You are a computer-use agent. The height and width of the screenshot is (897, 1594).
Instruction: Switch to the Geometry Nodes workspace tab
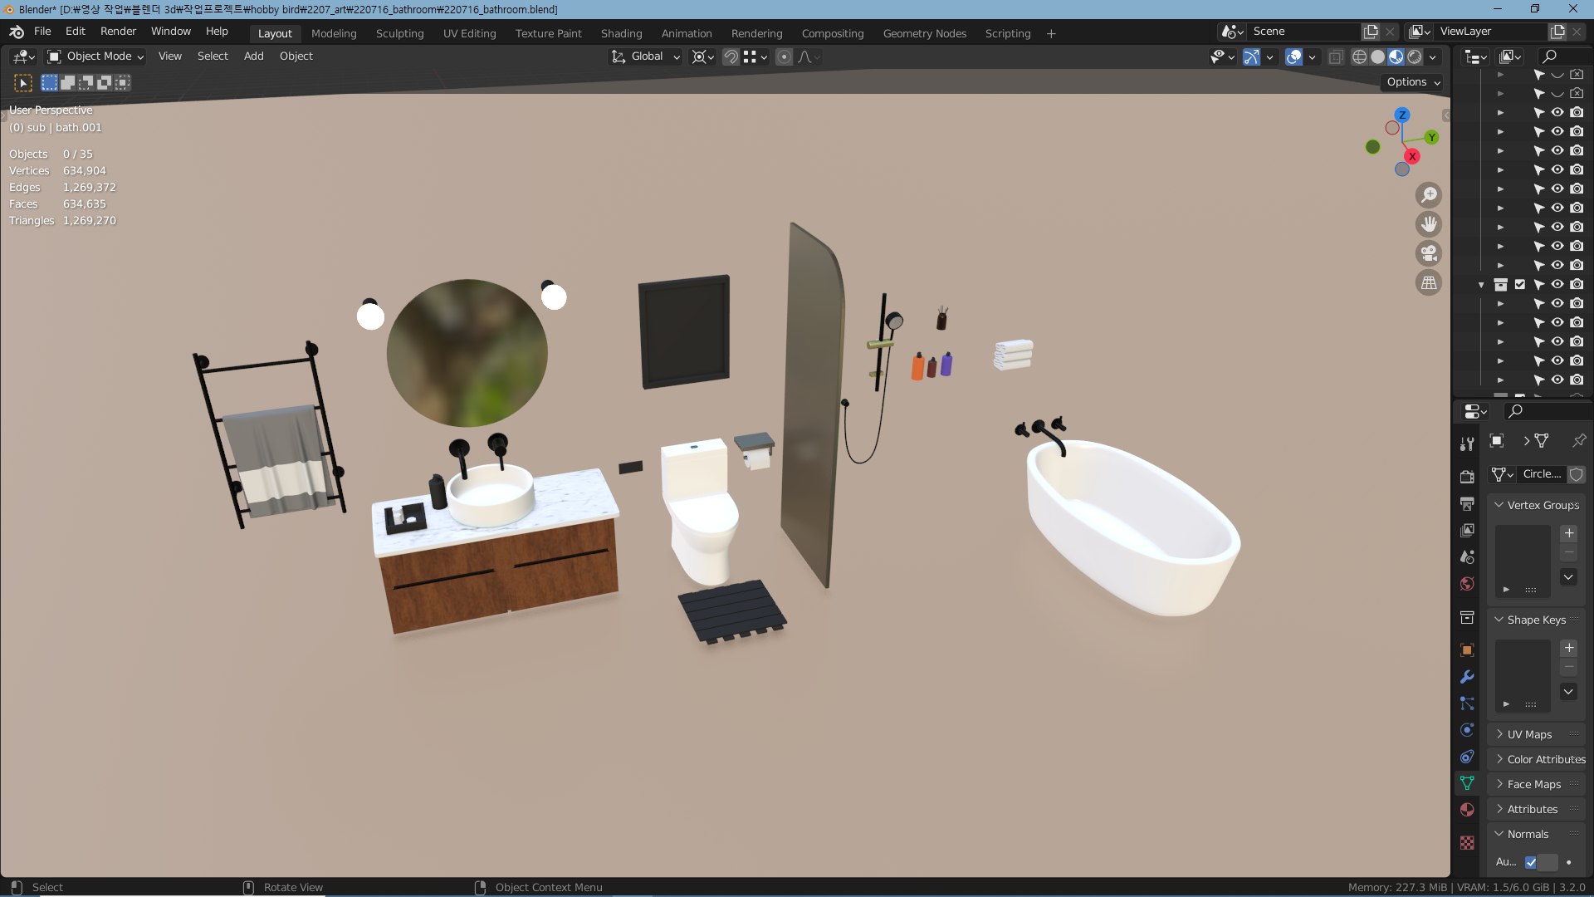[x=924, y=33]
